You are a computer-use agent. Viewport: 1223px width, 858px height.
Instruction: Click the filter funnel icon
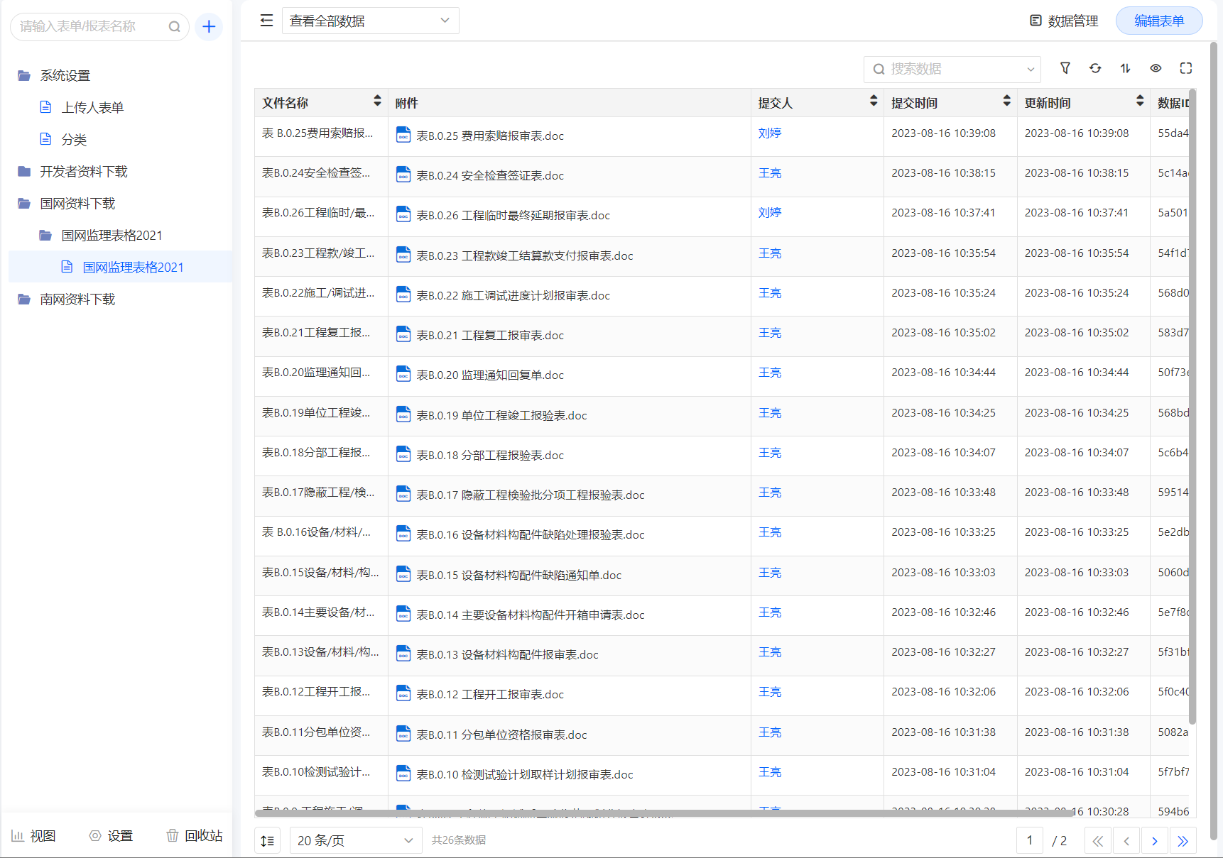[1065, 68]
